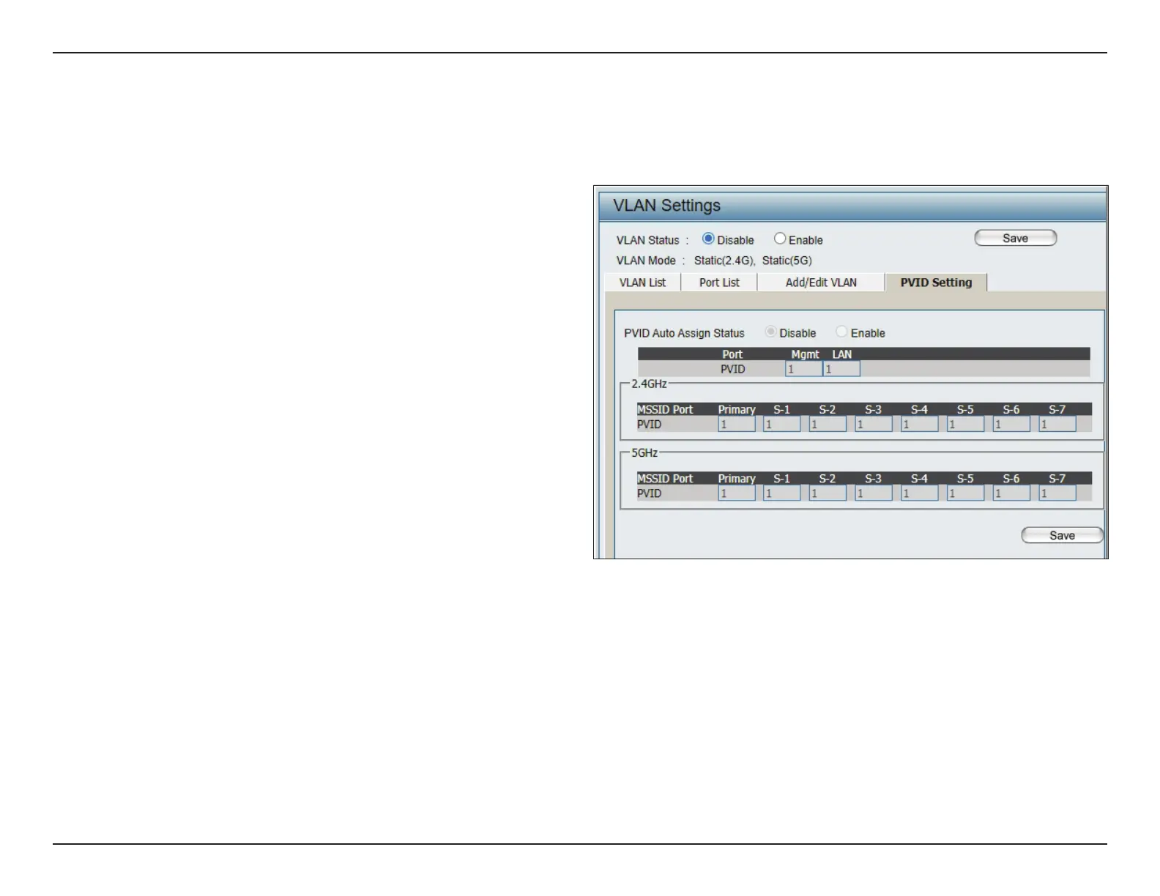Click the '5GHz' group label
This screenshot has height=896, width=1160.
644,453
